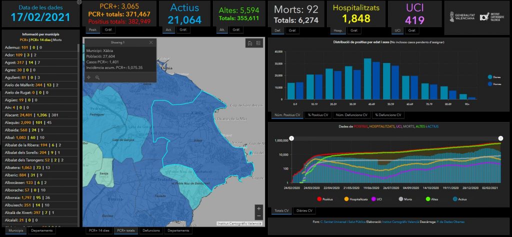The width and height of the screenshot is (512, 237).
Task: Select the Posit. tab under PCR+ panel
Action: pyautogui.click(x=92, y=30)
